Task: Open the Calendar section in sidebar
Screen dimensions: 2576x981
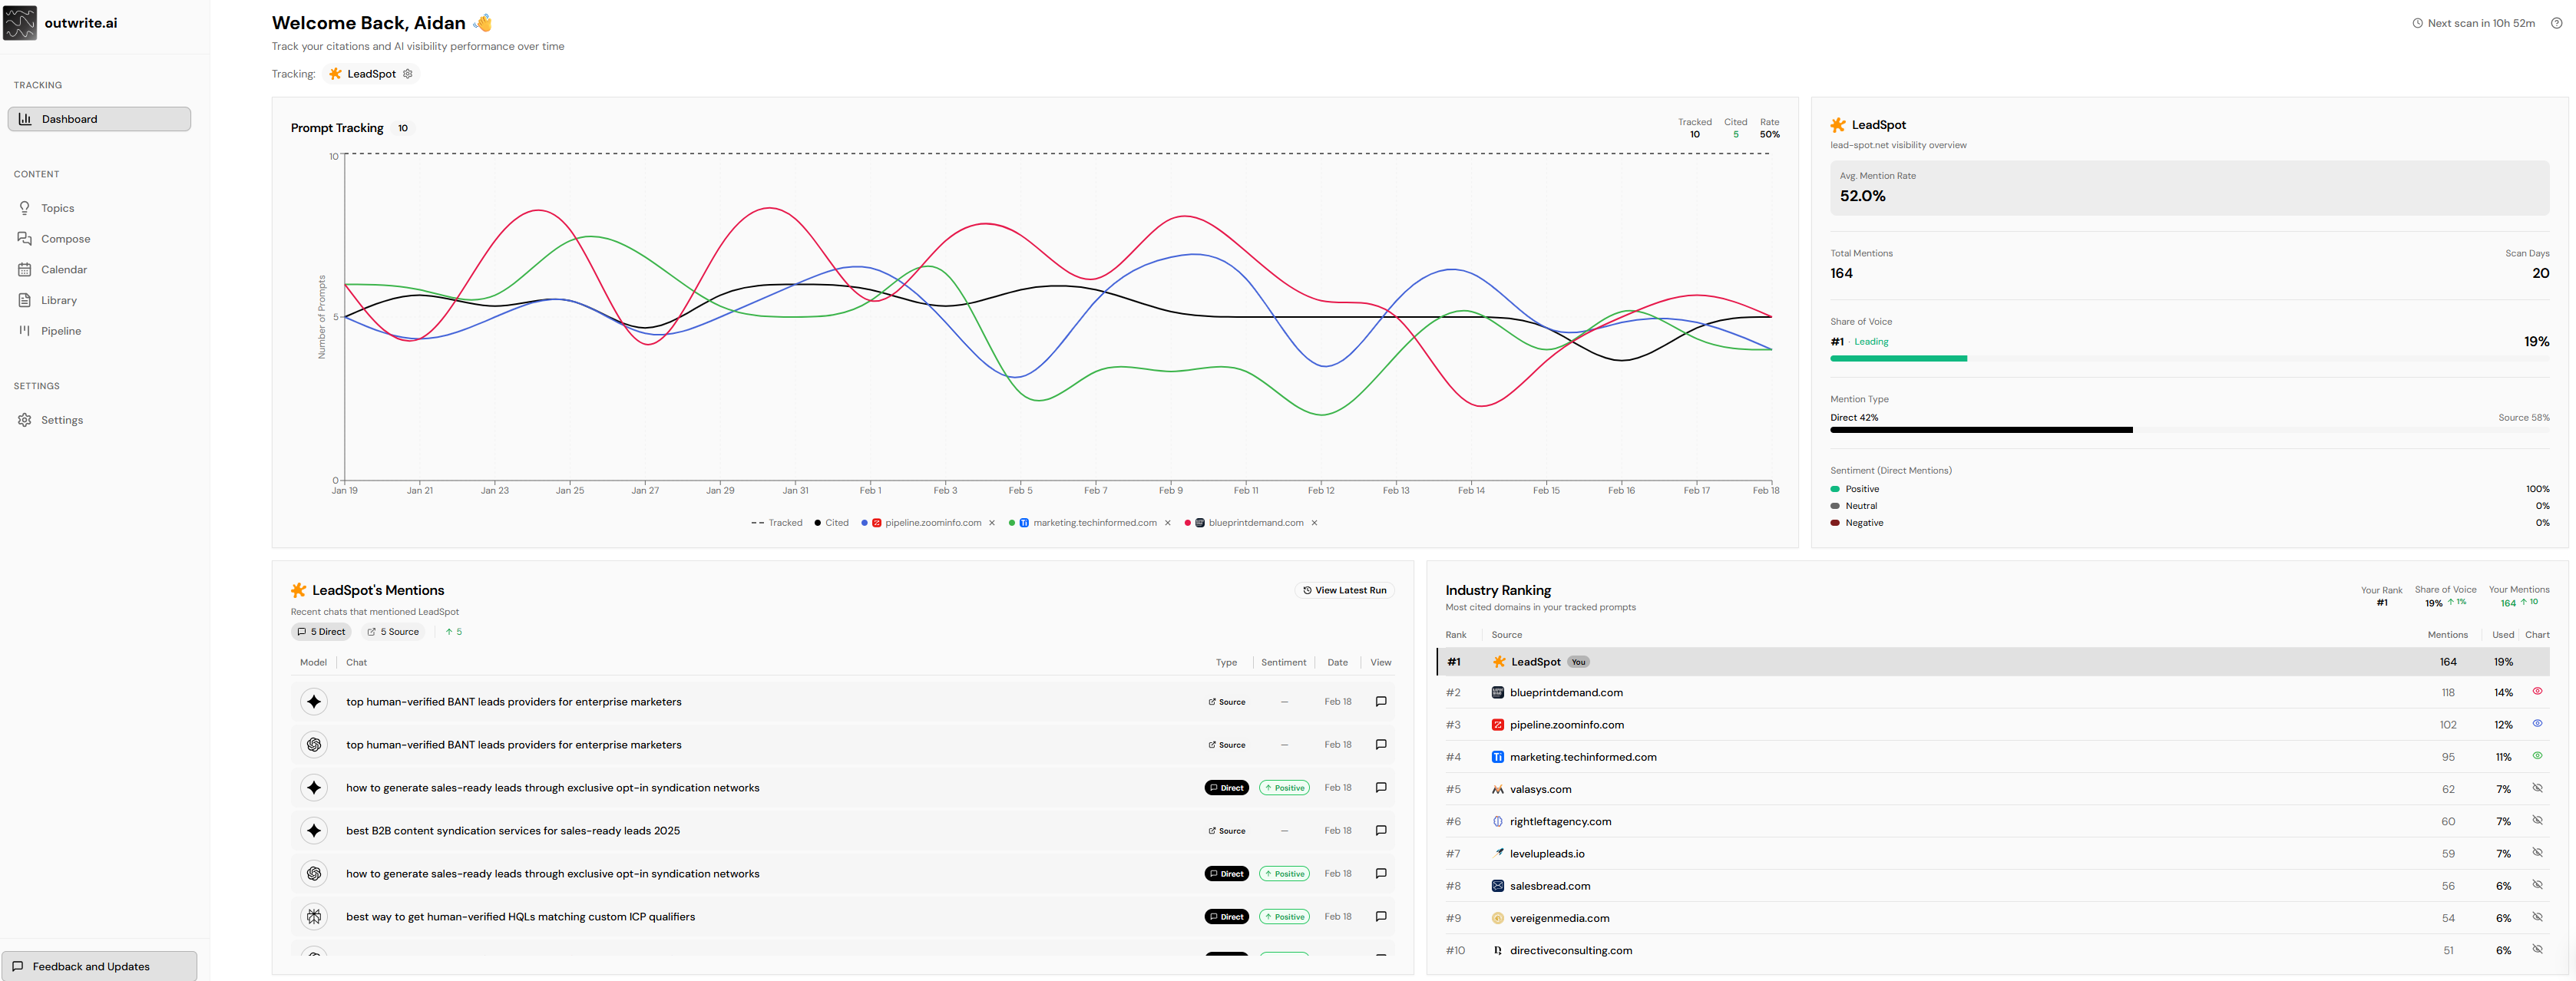Action: click(64, 269)
